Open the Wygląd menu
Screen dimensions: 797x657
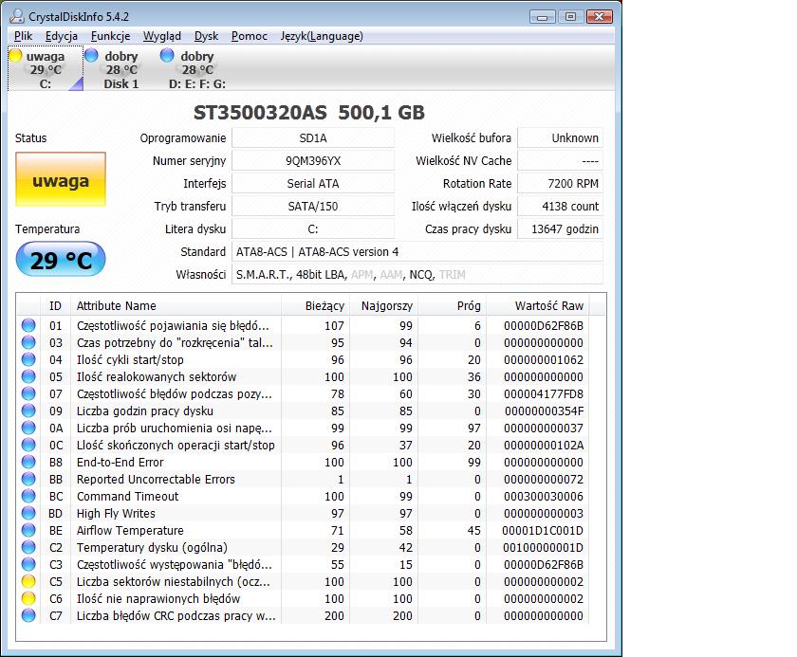click(161, 36)
